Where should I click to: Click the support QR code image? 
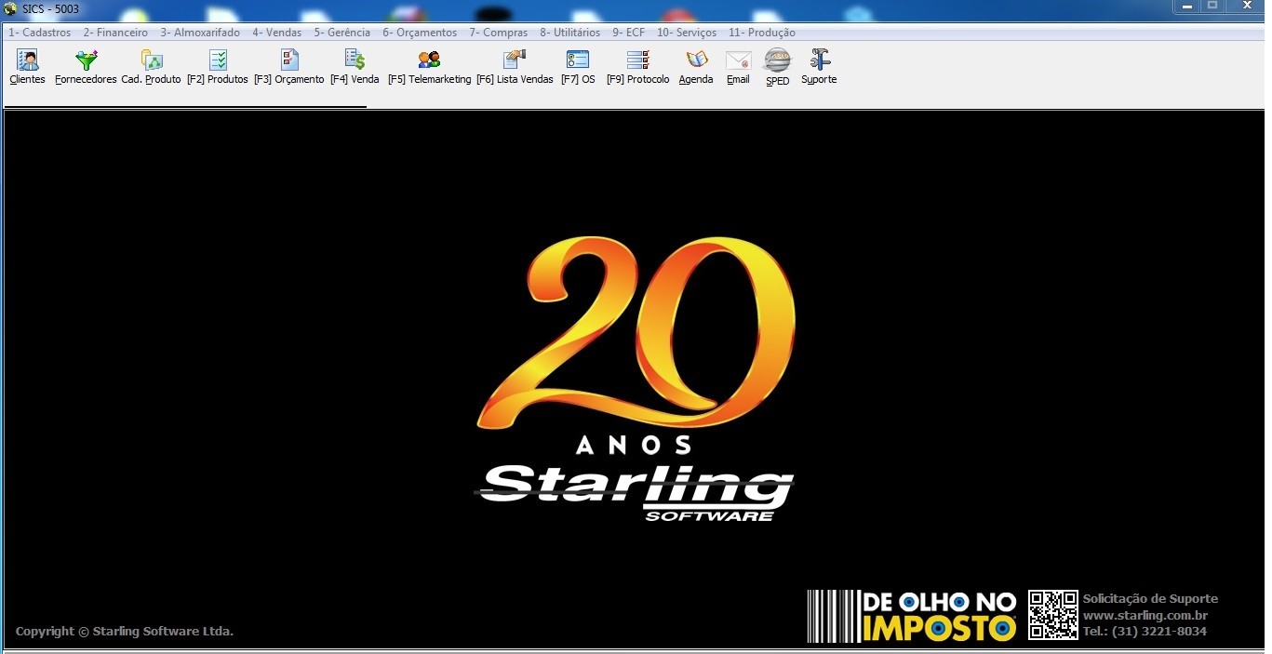pyautogui.click(x=1052, y=614)
